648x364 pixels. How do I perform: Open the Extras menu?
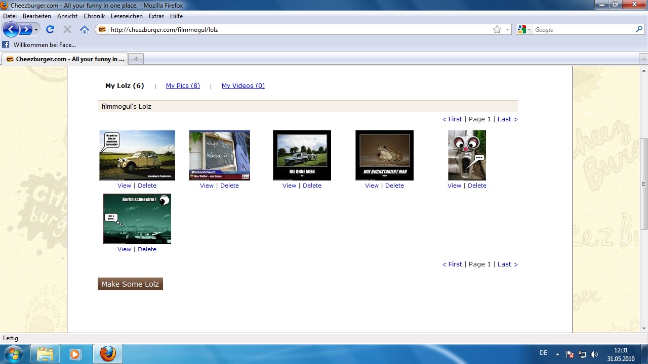pyautogui.click(x=156, y=16)
